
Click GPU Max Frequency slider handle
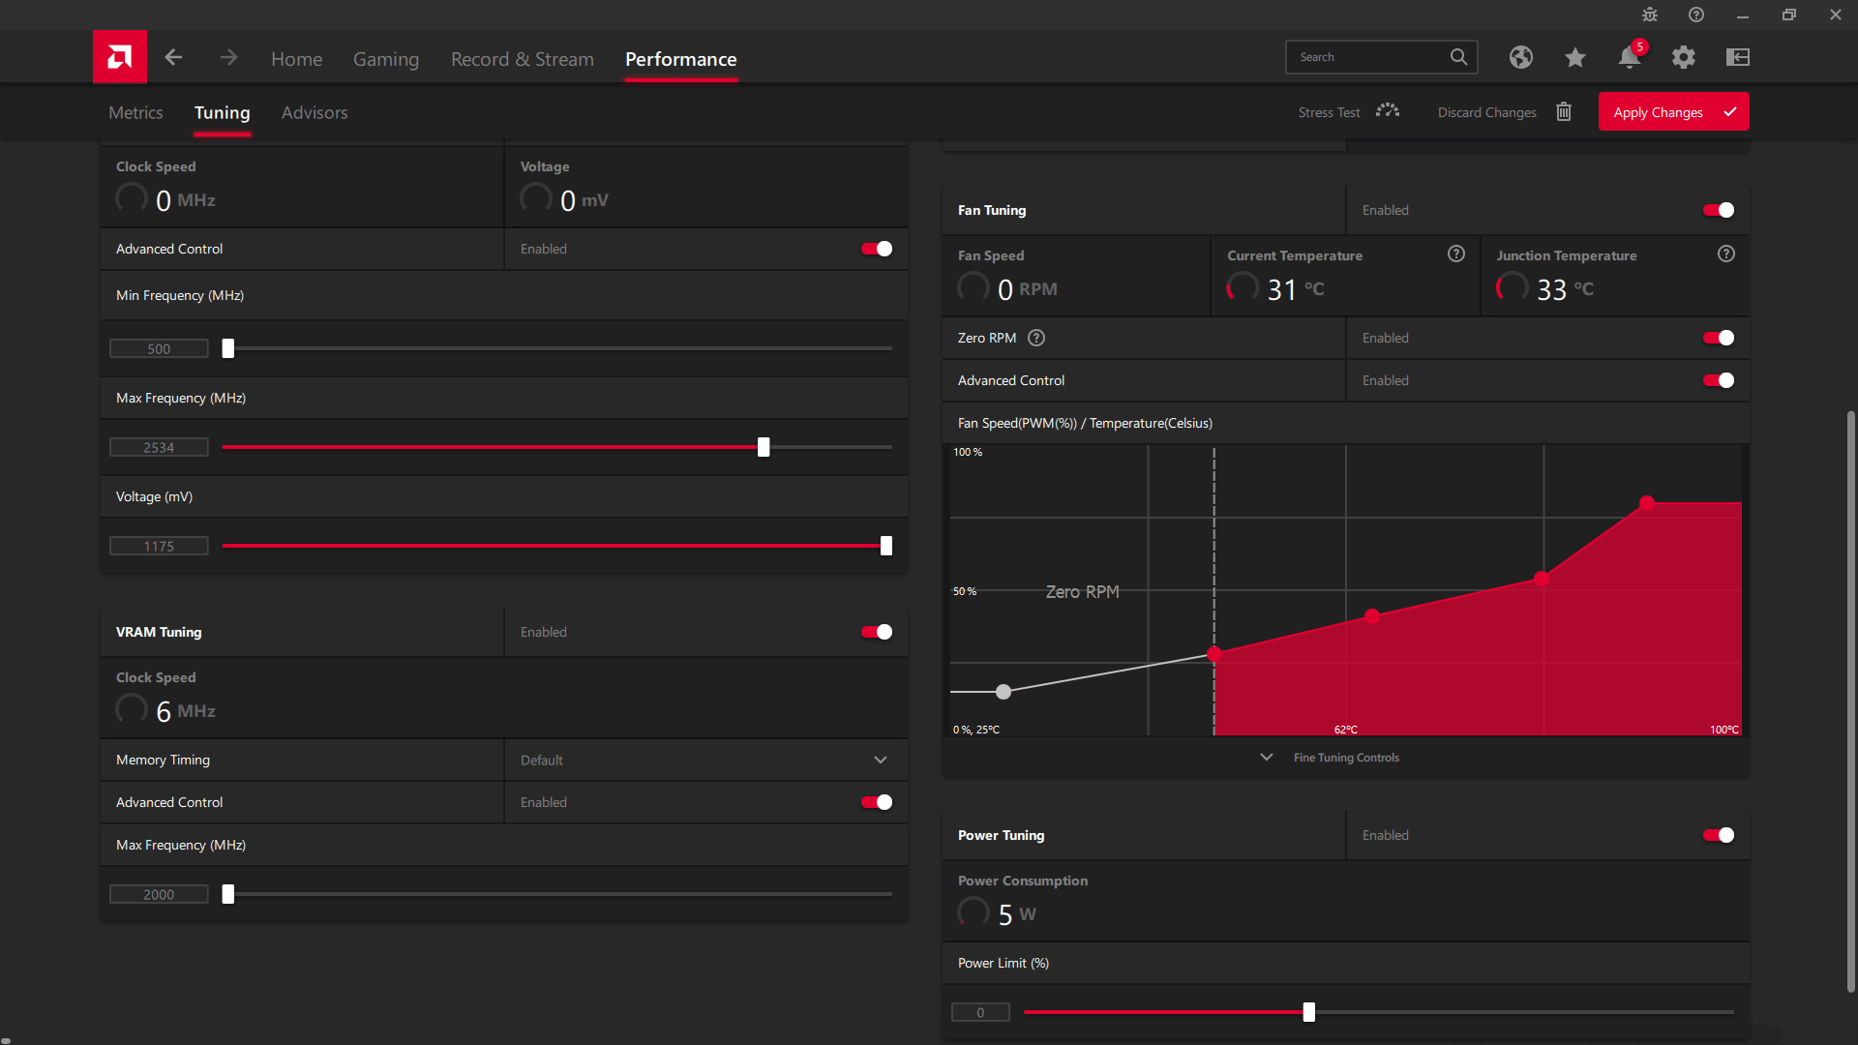tap(764, 447)
